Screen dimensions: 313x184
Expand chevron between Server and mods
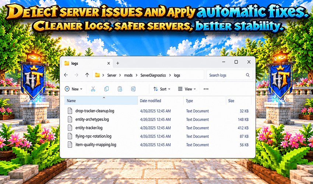tap(120, 75)
